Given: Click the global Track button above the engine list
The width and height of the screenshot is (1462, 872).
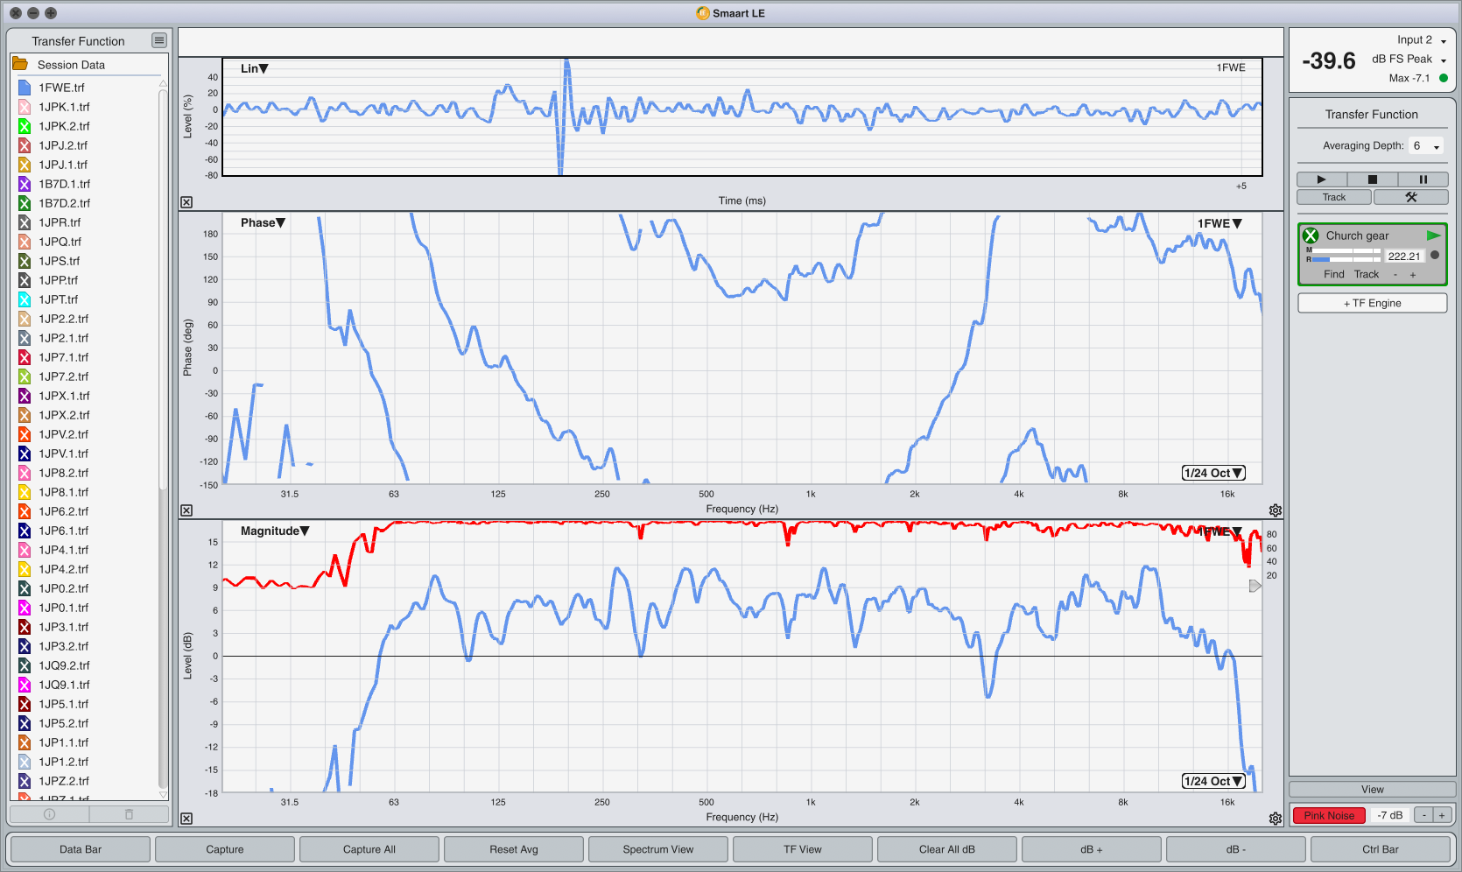Looking at the screenshot, I should point(1334,197).
